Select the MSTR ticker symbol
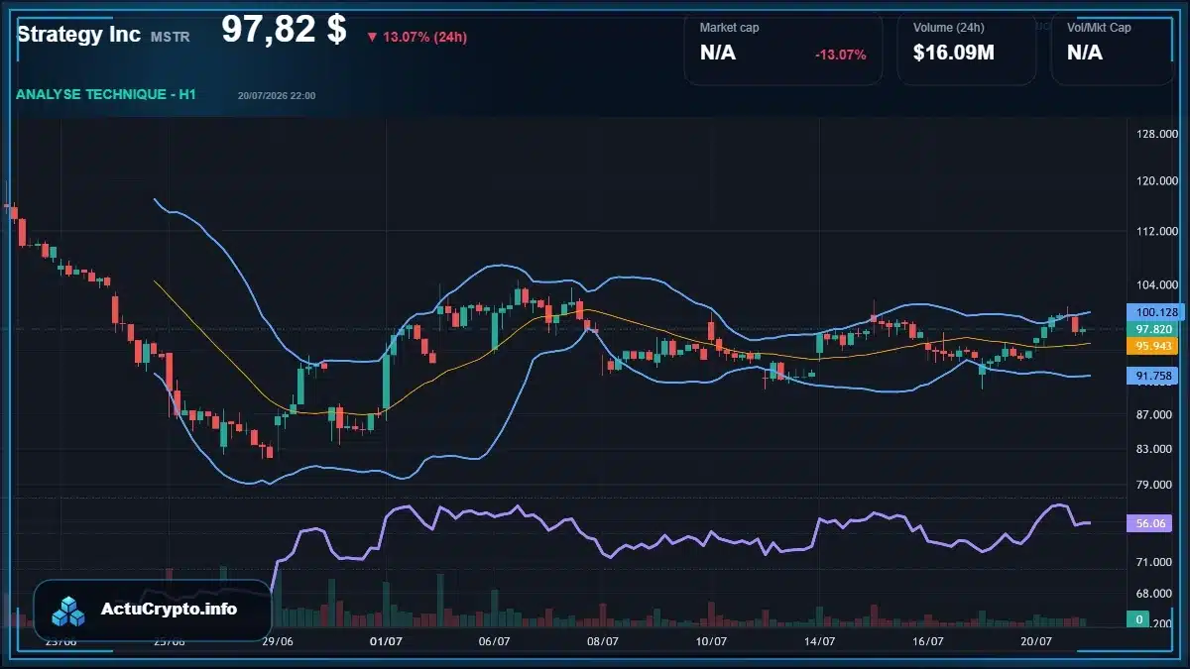 click(171, 37)
